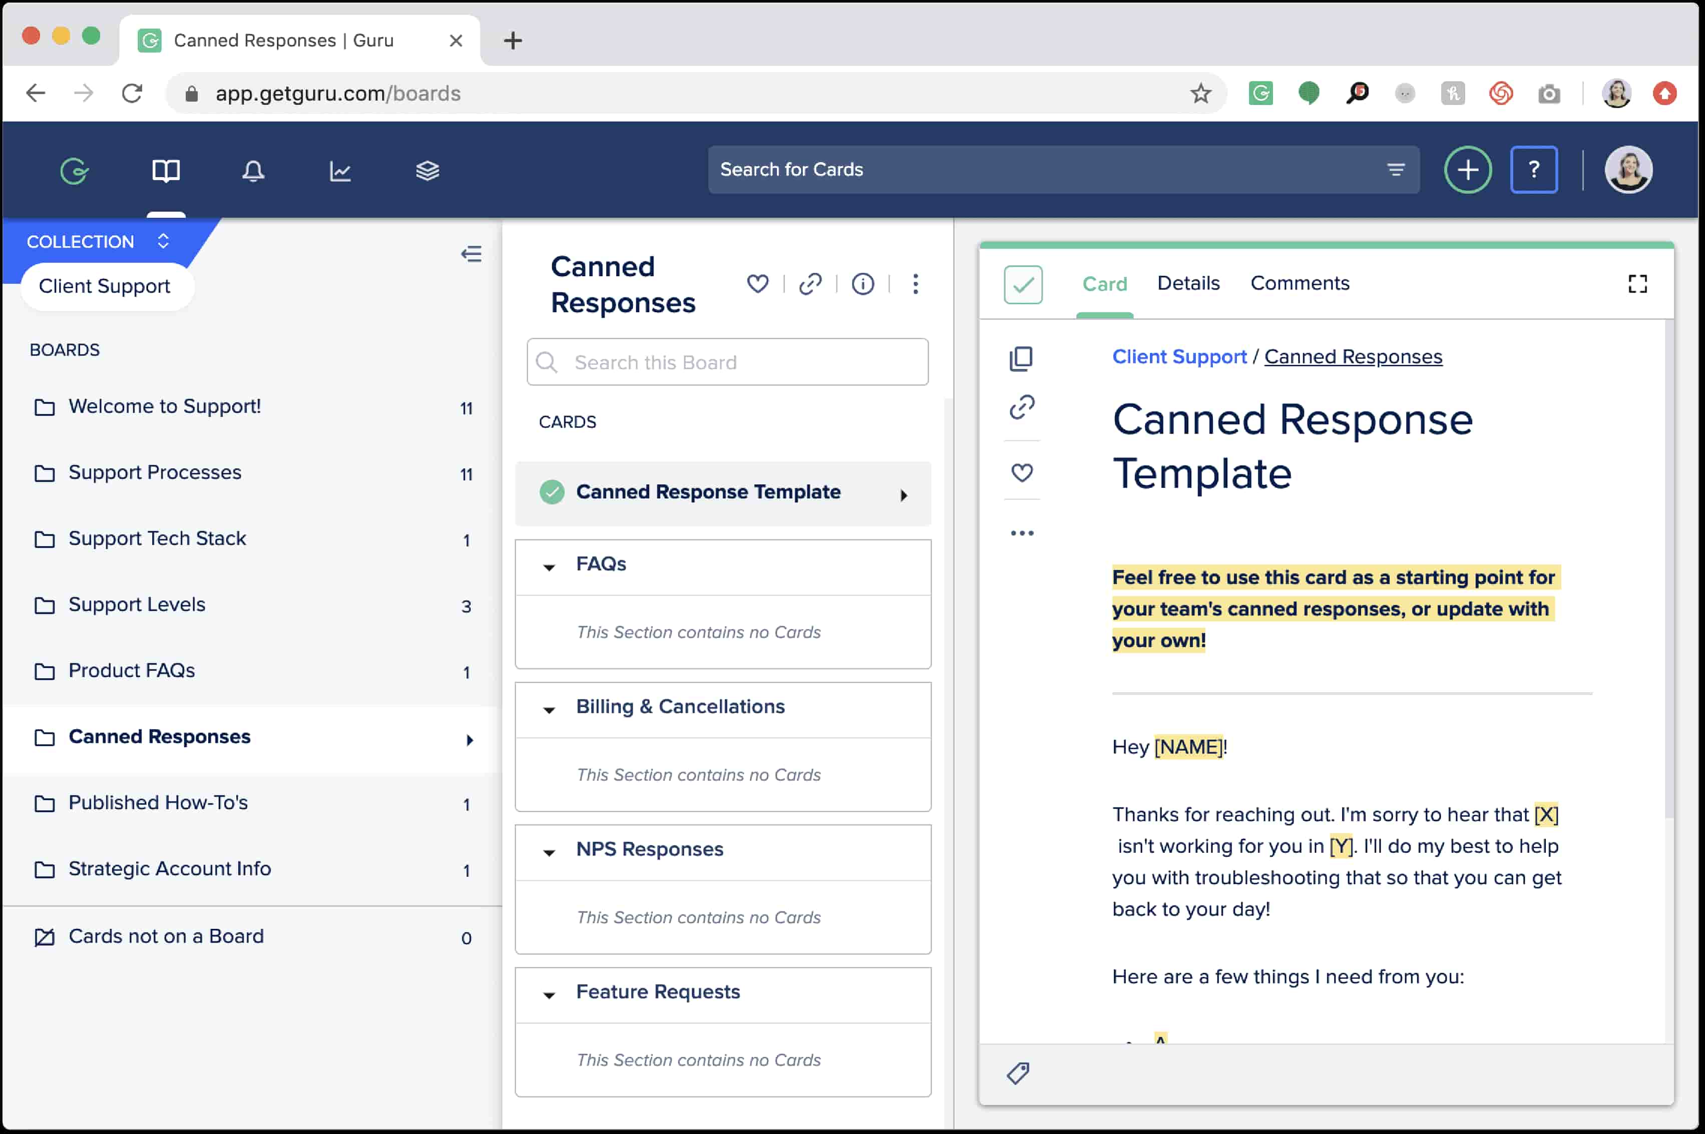Click the green plus create button
This screenshot has width=1705, height=1134.
click(1467, 170)
